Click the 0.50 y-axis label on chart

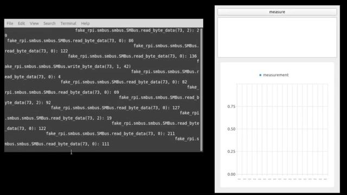click(232, 129)
